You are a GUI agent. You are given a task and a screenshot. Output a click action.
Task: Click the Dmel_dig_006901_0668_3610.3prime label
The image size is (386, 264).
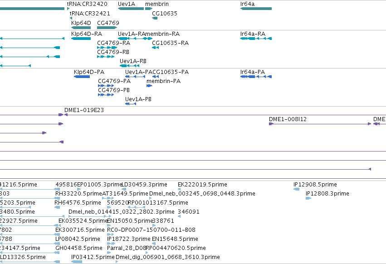click(168, 258)
